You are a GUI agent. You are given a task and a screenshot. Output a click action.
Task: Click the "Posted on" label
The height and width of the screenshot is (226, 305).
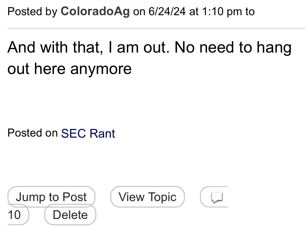coord(33,133)
